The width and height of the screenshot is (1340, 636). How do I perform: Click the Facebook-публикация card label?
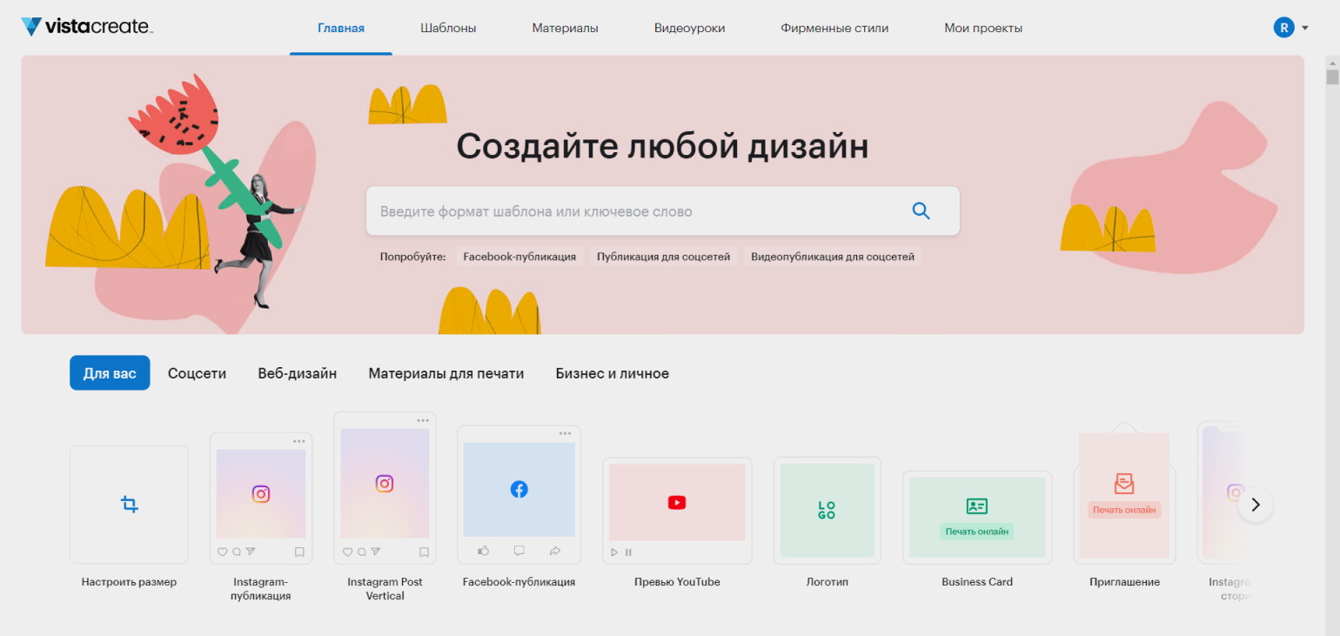[519, 582]
